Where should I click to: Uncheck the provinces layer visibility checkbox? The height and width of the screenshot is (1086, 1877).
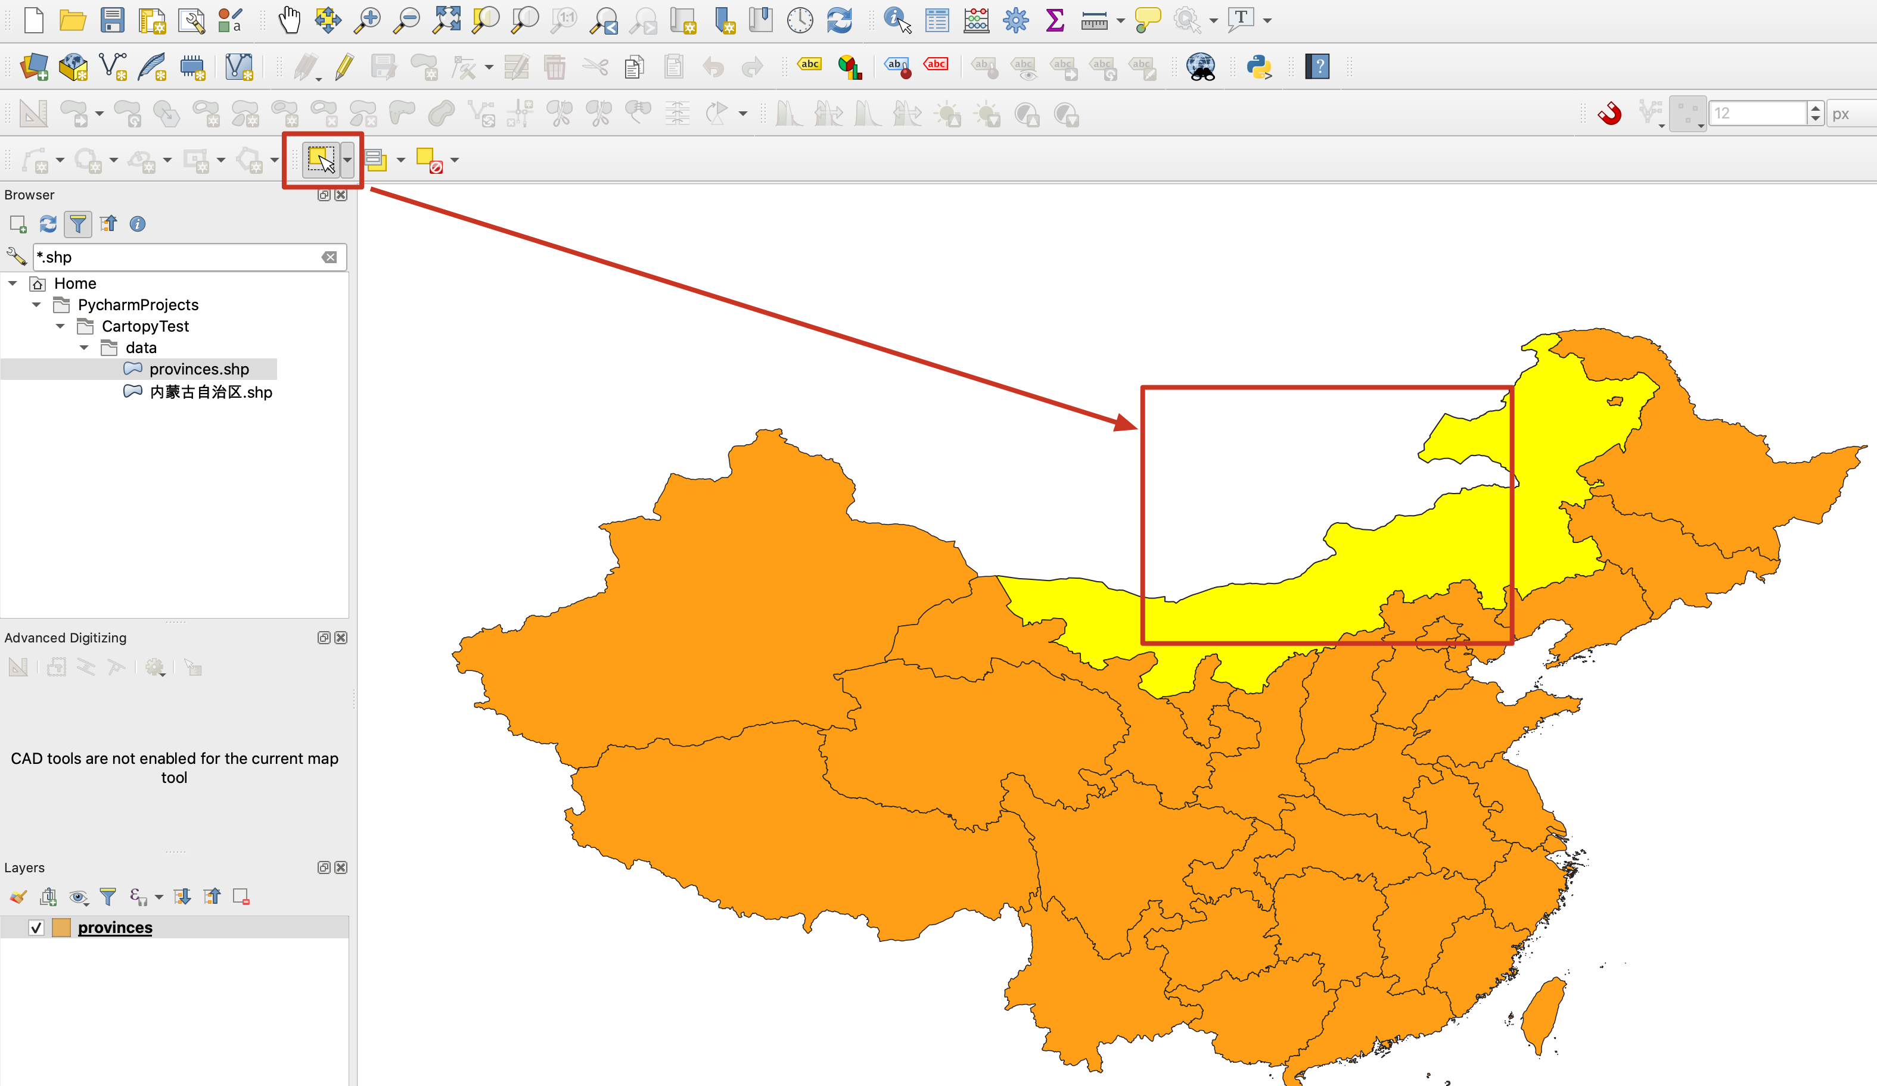(x=36, y=928)
